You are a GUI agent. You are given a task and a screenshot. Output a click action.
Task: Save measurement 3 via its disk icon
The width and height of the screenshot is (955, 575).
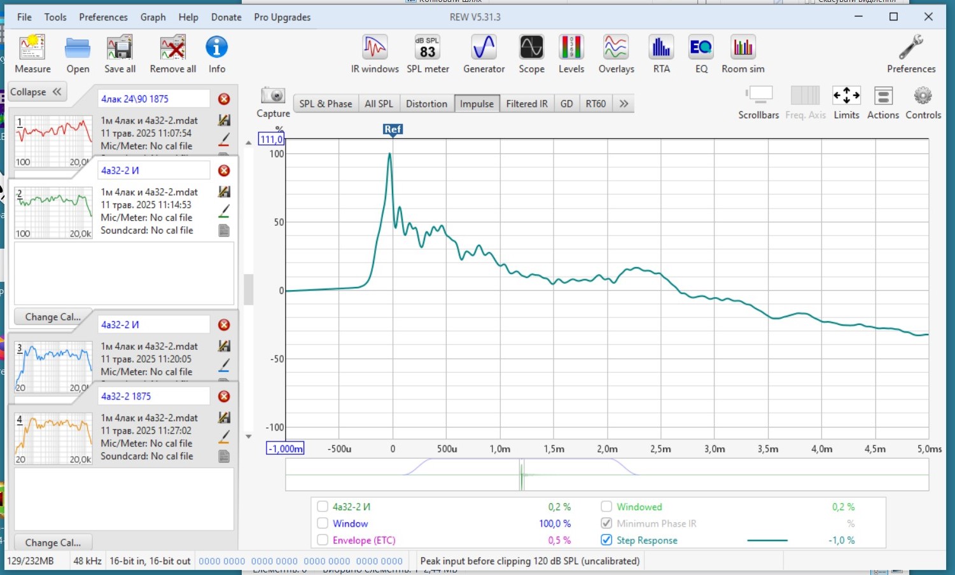224,346
